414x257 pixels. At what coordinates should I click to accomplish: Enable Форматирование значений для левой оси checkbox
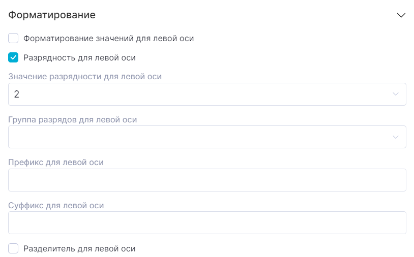coord(14,38)
